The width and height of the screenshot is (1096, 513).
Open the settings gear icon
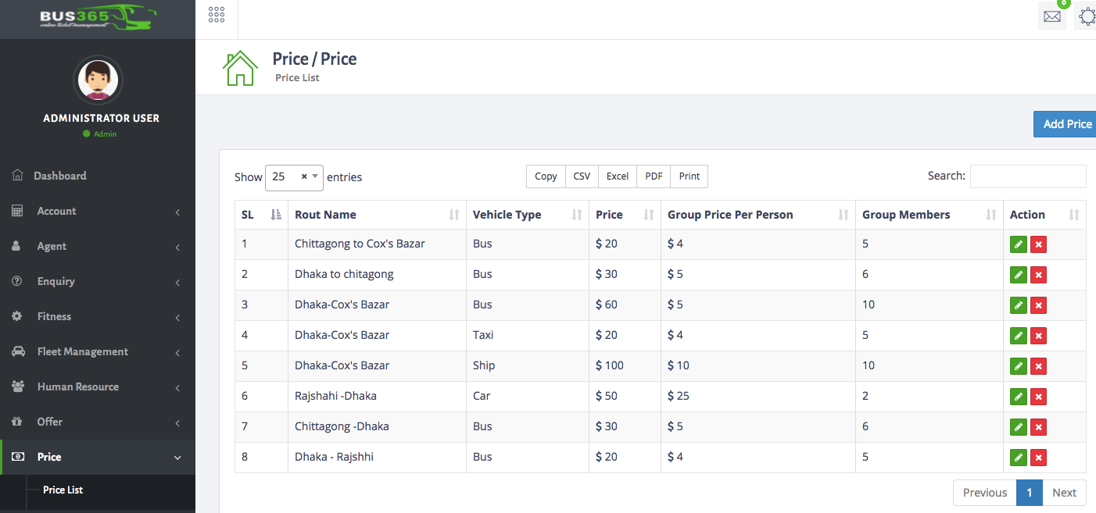[x=1087, y=16]
